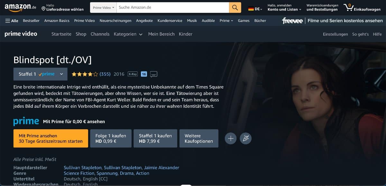Click Staffel 1 kaufen HD button
Image resolution: width=386 pixels, height=186 pixels.
point(155,139)
